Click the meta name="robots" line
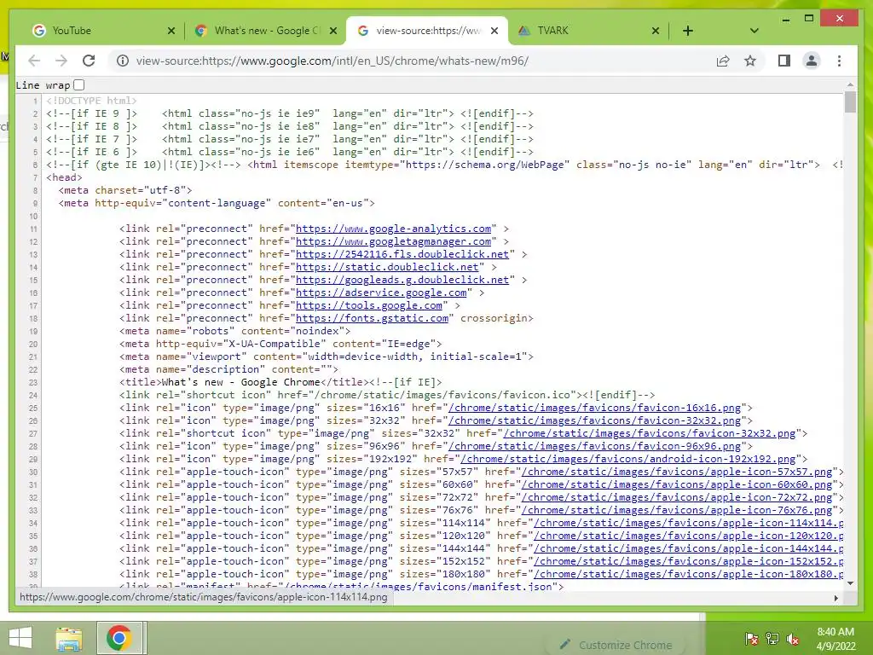 pos(235,331)
